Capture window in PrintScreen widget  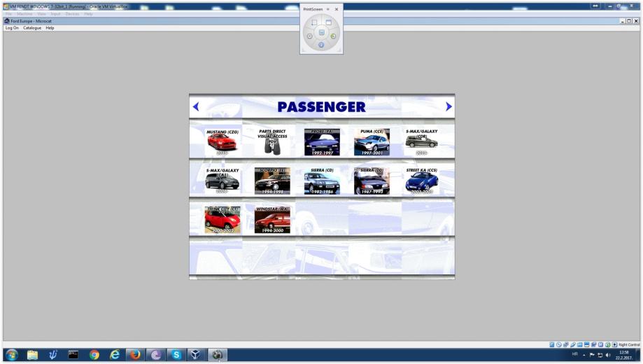click(328, 22)
